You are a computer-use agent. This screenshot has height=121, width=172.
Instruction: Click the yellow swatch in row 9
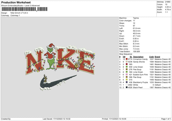click(127, 80)
